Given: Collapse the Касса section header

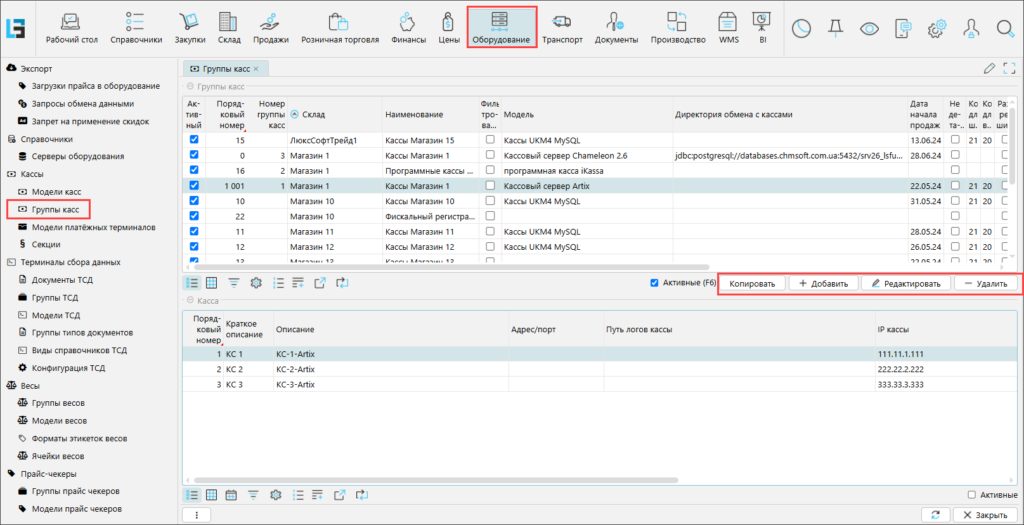Looking at the screenshot, I should [x=190, y=301].
